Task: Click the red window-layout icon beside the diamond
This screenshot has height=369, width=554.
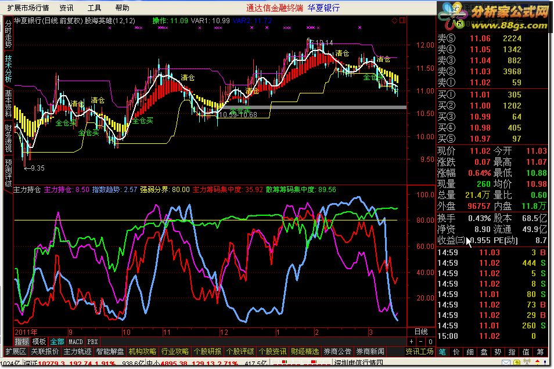Action: (402, 21)
